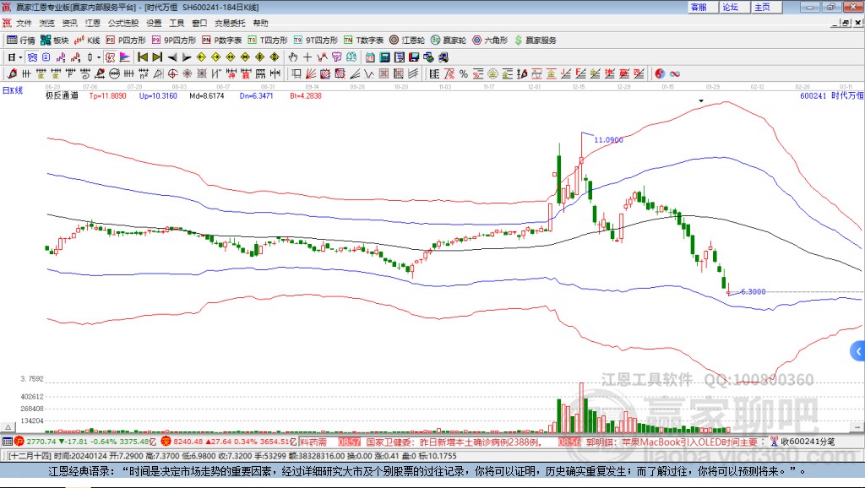Click the 苹果MacBook news headline

click(672, 442)
